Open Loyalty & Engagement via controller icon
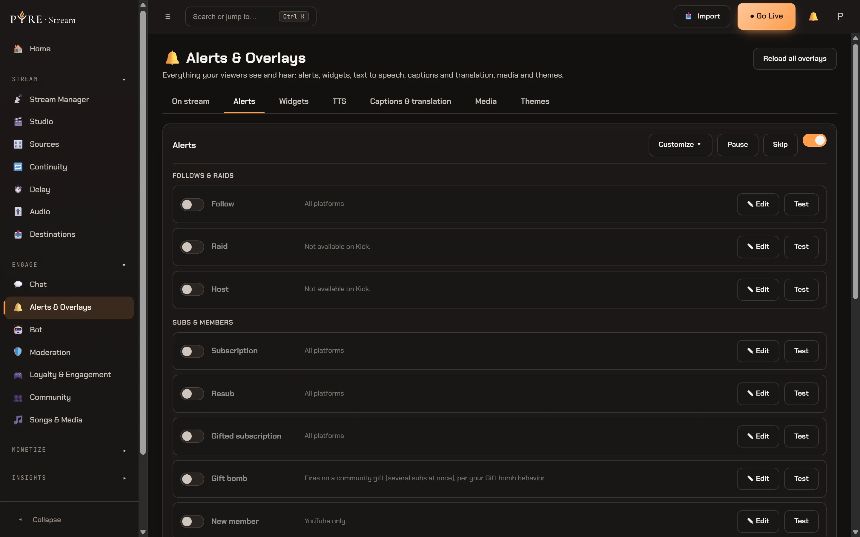This screenshot has width=860, height=537. (x=18, y=375)
